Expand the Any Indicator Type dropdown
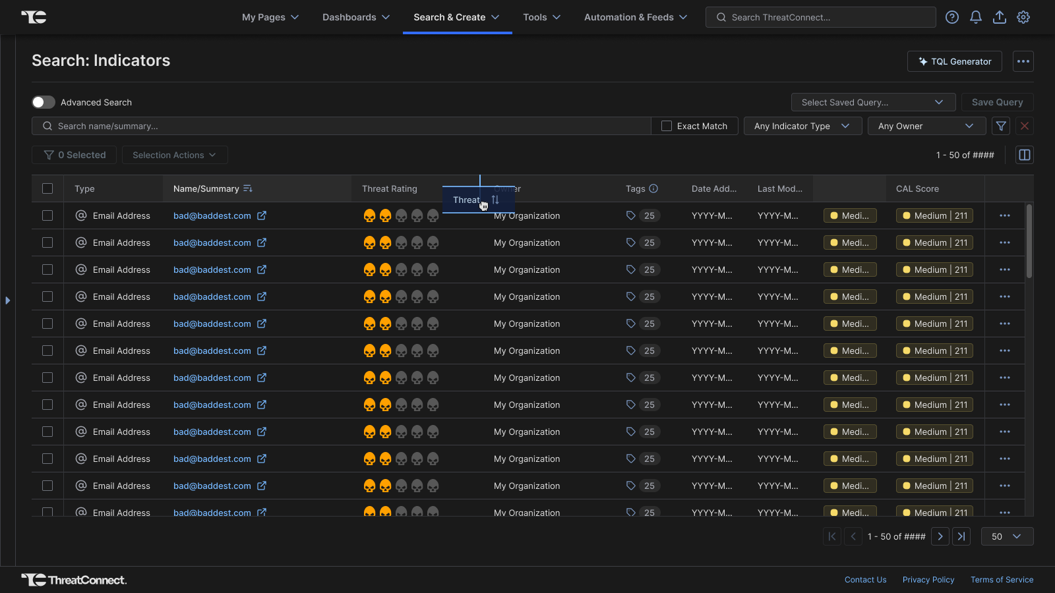This screenshot has height=593, width=1055. pos(802,126)
